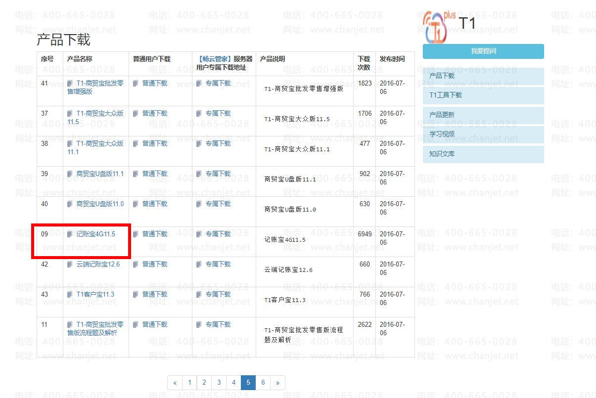Open the 畅云管家 link in table header
This screenshot has height=398, width=596.
(215, 59)
